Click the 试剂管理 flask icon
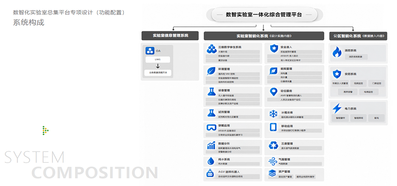The width and height of the screenshot is (397, 186). pyautogui.click(x=211, y=113)
